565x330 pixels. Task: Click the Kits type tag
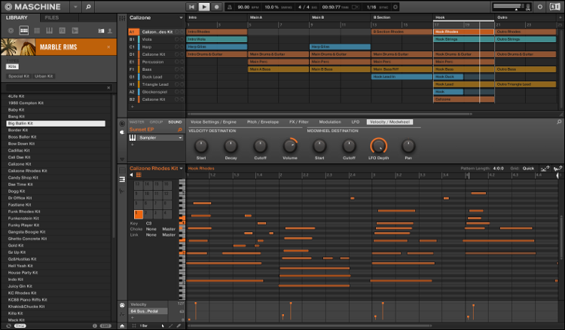tap(12, 66)
